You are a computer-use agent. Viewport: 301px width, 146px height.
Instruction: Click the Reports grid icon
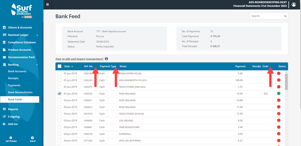coord(4,109)
